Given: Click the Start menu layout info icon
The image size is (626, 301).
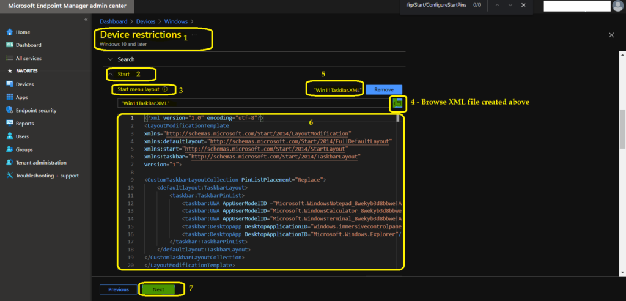Looking at the screenshot, I should (x=164, y=89).
